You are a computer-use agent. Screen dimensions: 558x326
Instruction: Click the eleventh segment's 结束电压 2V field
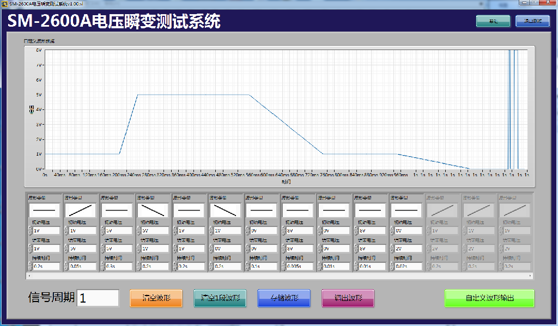coord(409,249)
